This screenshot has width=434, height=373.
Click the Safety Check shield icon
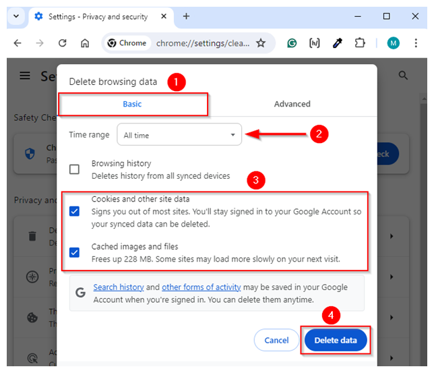[x=30, y=154]
